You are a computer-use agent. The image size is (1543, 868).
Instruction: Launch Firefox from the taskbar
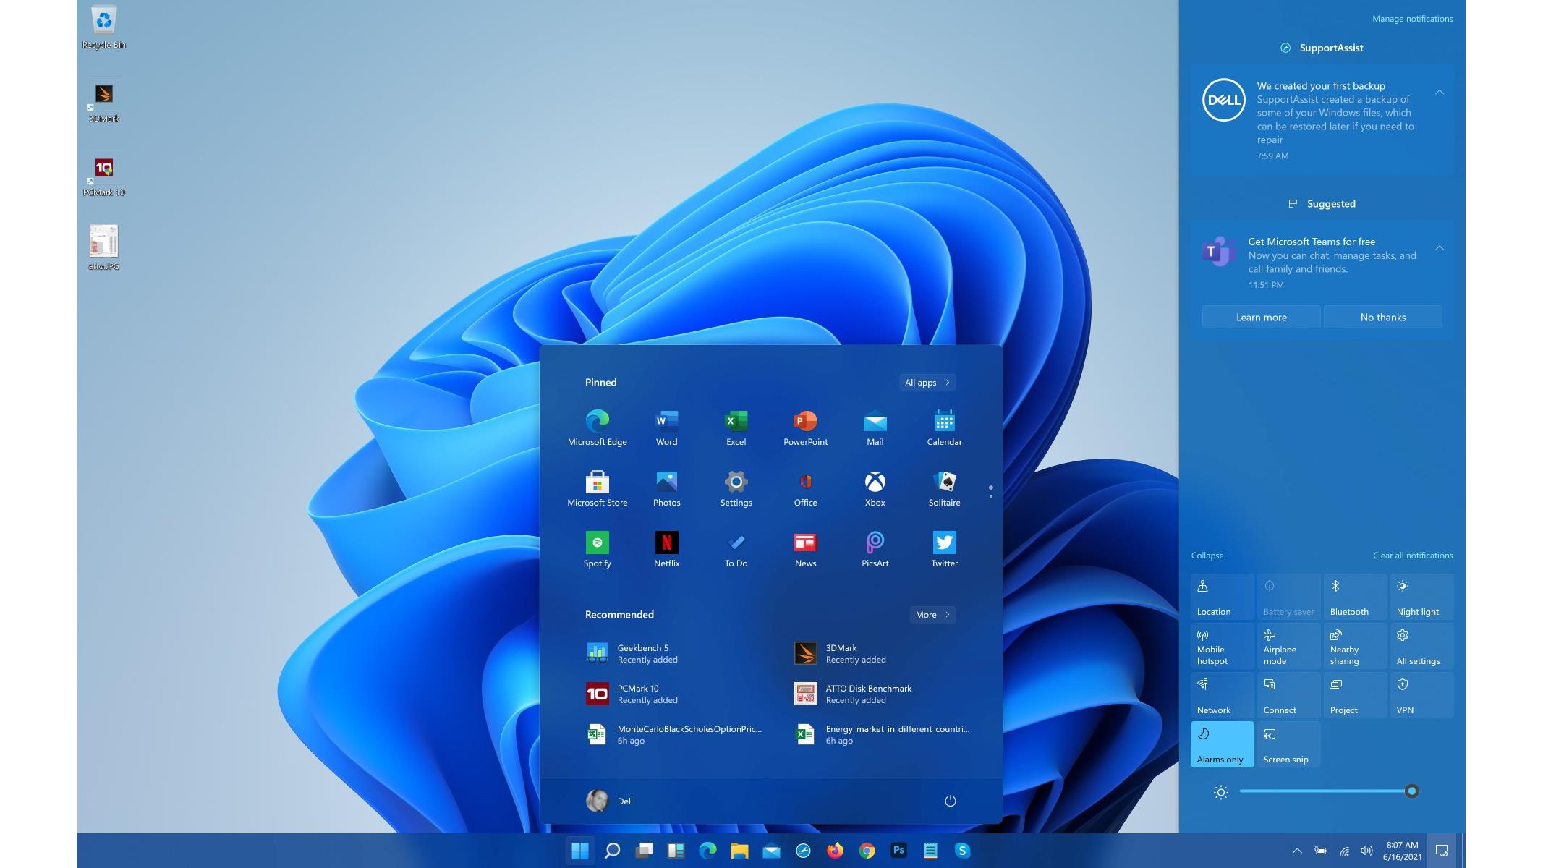[835, 851]
